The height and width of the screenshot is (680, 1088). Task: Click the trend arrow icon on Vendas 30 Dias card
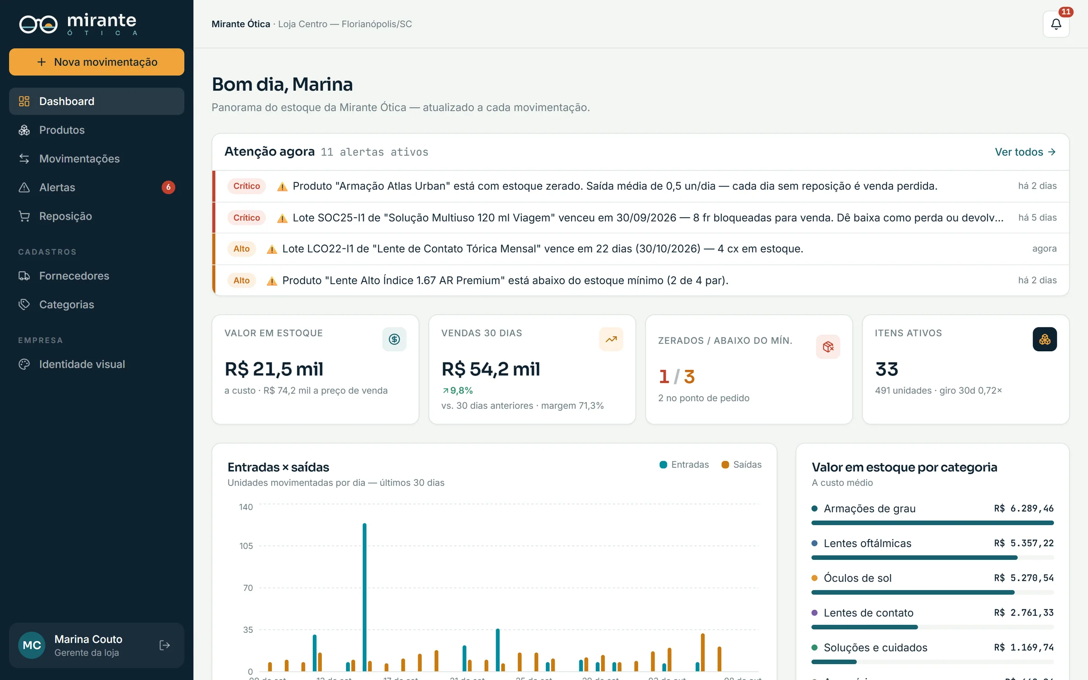click(x=611, y=339)
